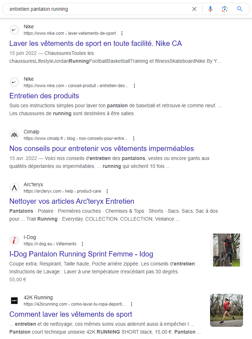
Task: Open Google Lens image search icon
Action: [x=225, y=9]
